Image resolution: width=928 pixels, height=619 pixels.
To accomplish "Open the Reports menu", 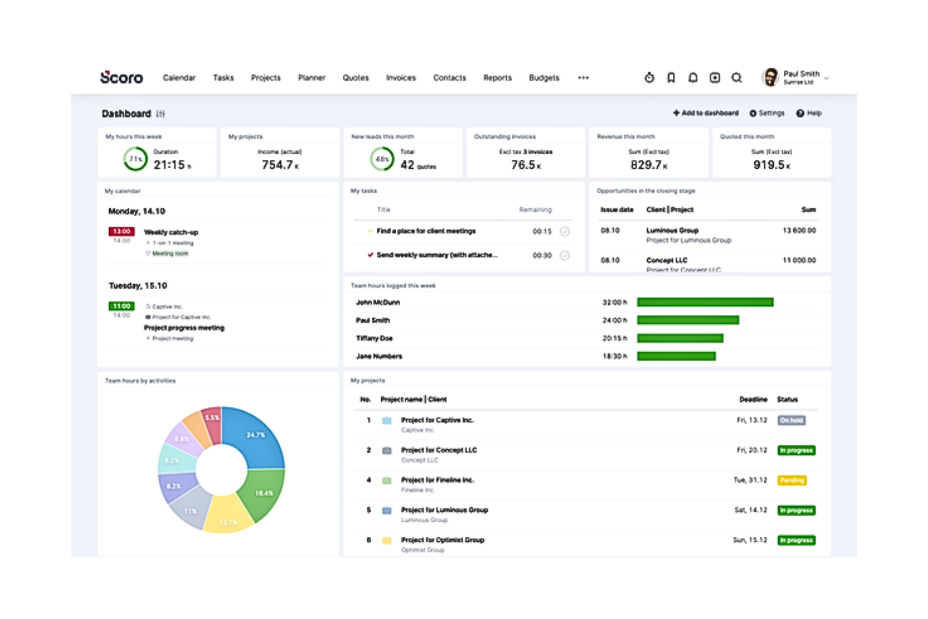I will [x=497, y=78].
